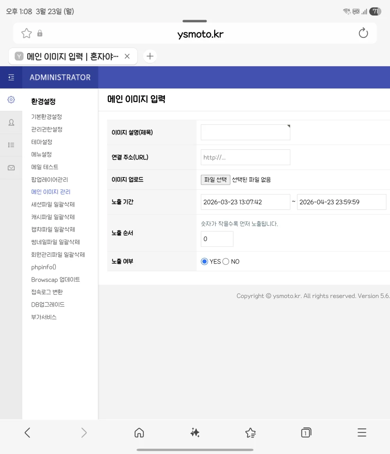Viewport: 390px width, 454px height.
Task: Open 관리권한설정 menu item
Action: point(47,129)
